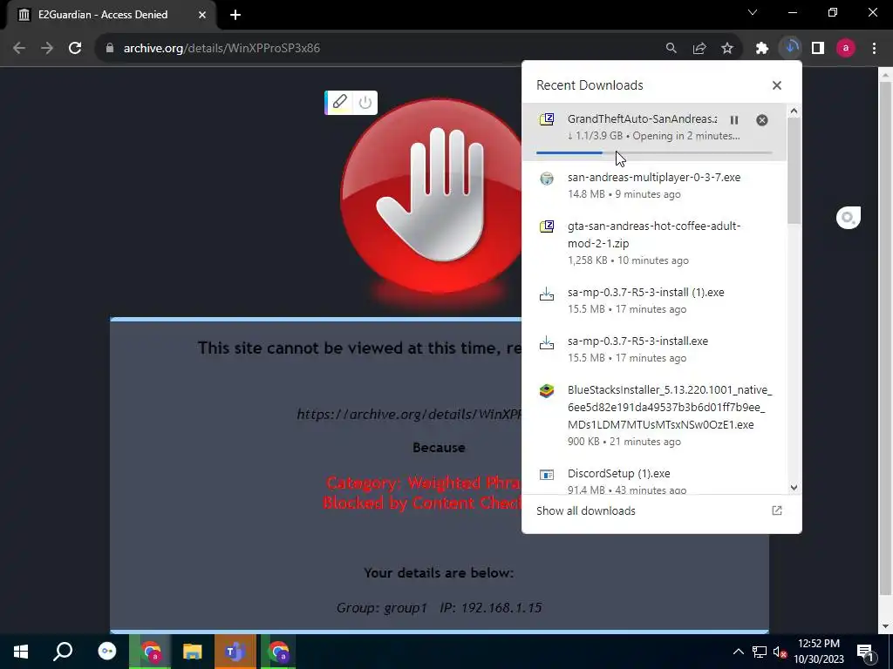
Task: Click the hot-coffee mod zip file icon
Action: pyautogui.click(x=547, y=226)
